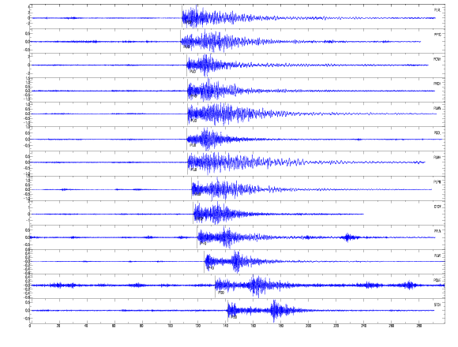458x347 pixels.
Task: Click the pick marker on the third trace from top
Action: 186,65
